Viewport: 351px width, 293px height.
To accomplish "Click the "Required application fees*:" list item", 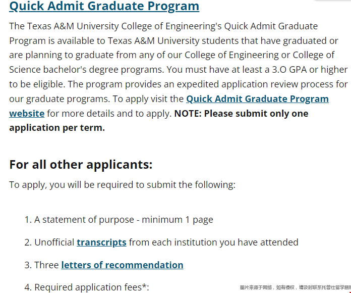I will coord(87,287).
